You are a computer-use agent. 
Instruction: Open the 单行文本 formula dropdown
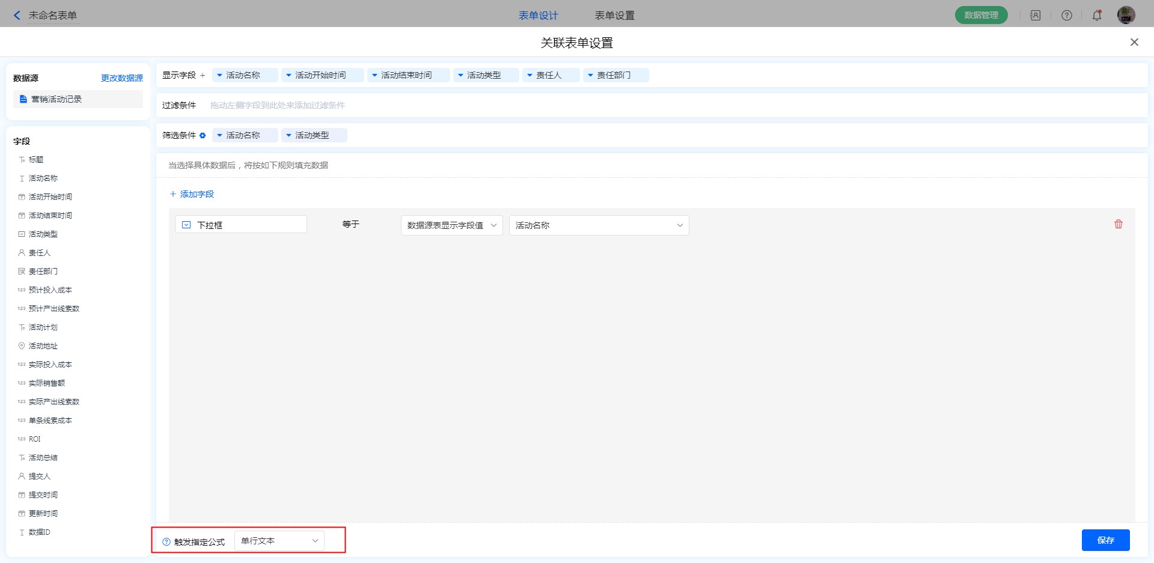click(279, 541)
